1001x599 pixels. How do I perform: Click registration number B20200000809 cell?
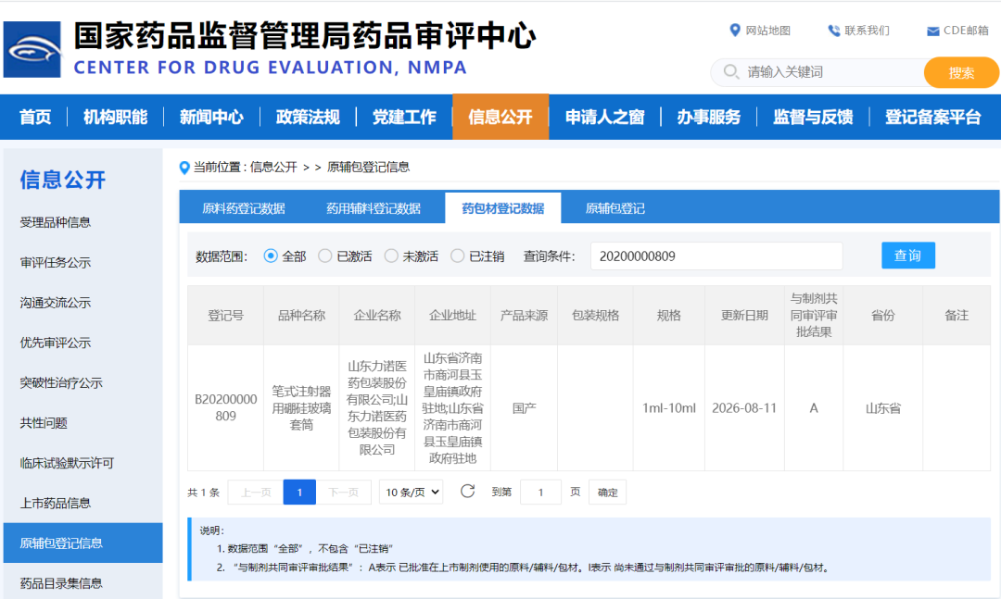tap(225, 407)
